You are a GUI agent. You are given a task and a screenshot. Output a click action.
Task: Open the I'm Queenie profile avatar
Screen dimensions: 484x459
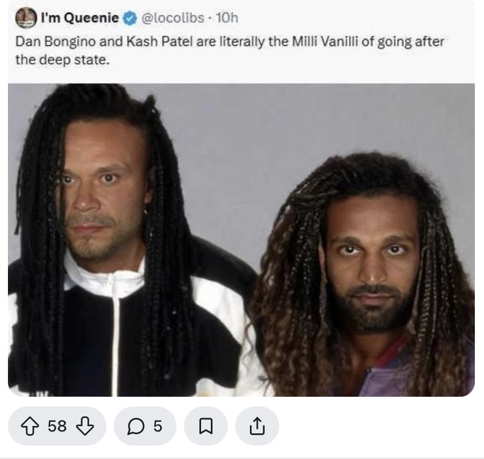(x=26, y=18)
